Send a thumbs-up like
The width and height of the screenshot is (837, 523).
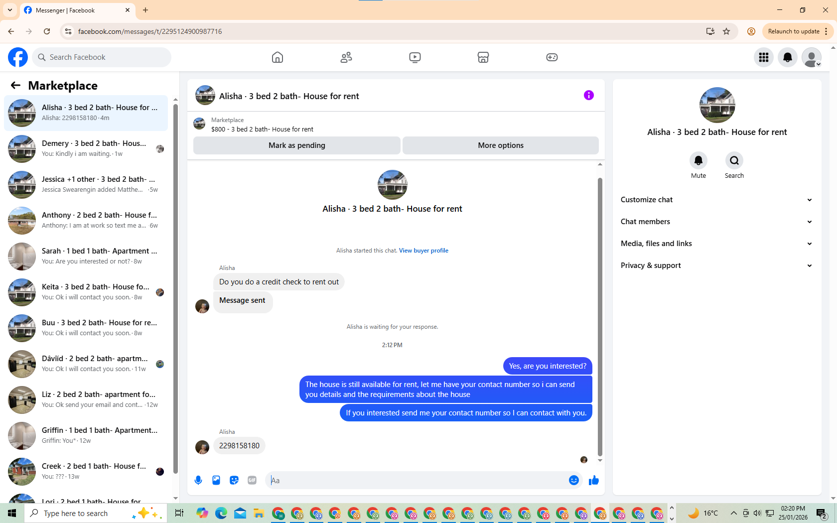tap(594, 480)
